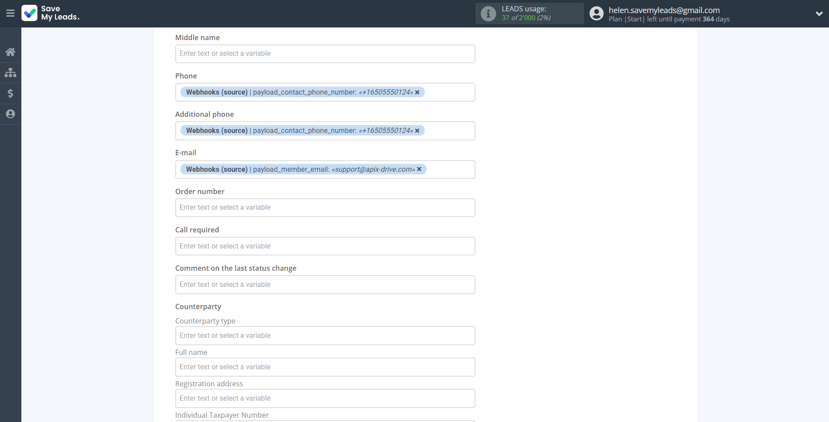This screenshot has height=422, width=829.
Task: Open billing dollar icon in sidebar
Action: [10, 93]
